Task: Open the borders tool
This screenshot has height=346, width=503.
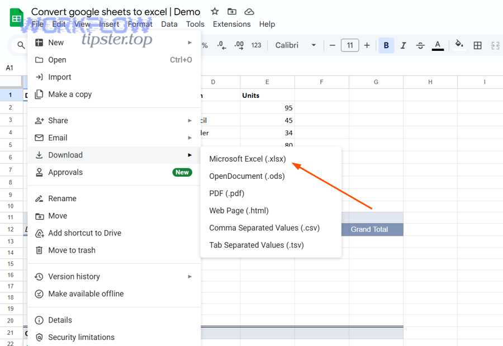Action: (x=477, y=45)
